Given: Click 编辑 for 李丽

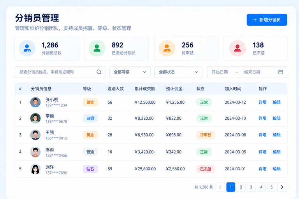Looking at the screenshot, I should point(276,118).
